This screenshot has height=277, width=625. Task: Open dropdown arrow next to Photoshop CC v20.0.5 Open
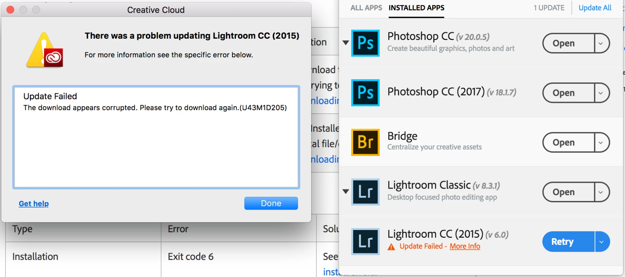tap(602, 43)
